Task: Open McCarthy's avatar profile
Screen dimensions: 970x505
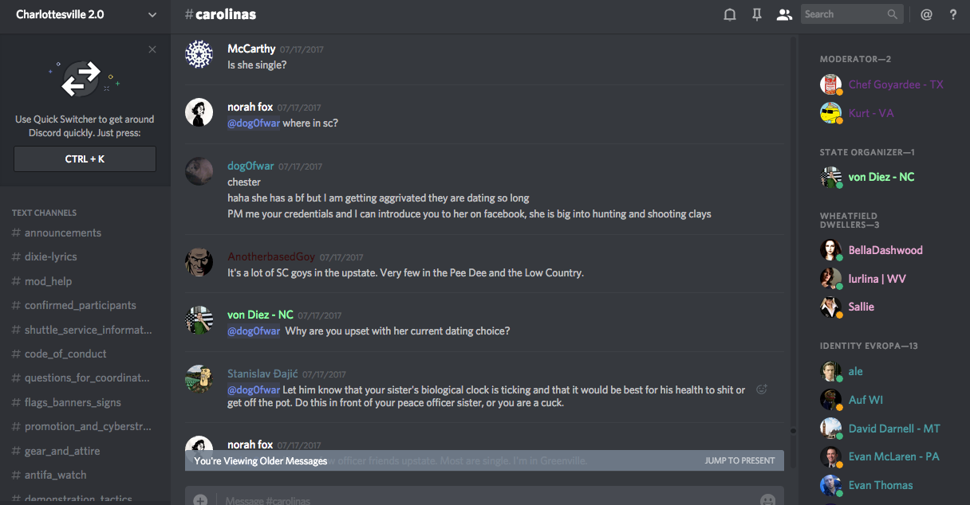Action: [x=199, y=55]
